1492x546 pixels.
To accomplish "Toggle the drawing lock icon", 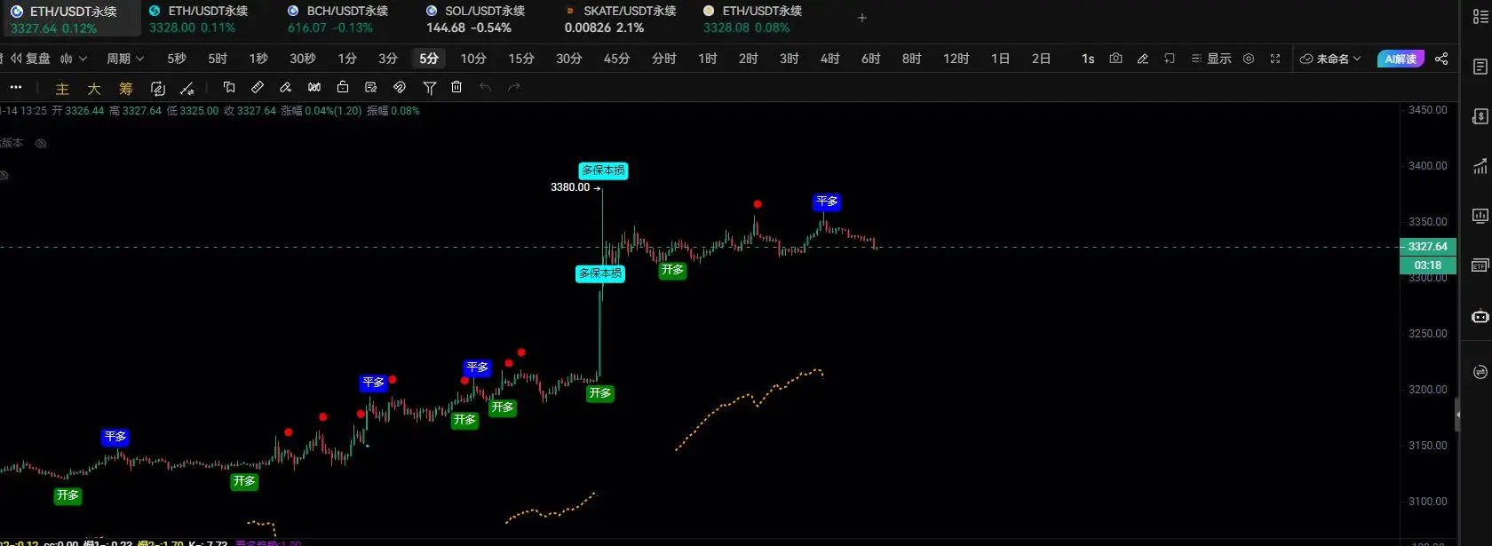I will click(343, 87).
